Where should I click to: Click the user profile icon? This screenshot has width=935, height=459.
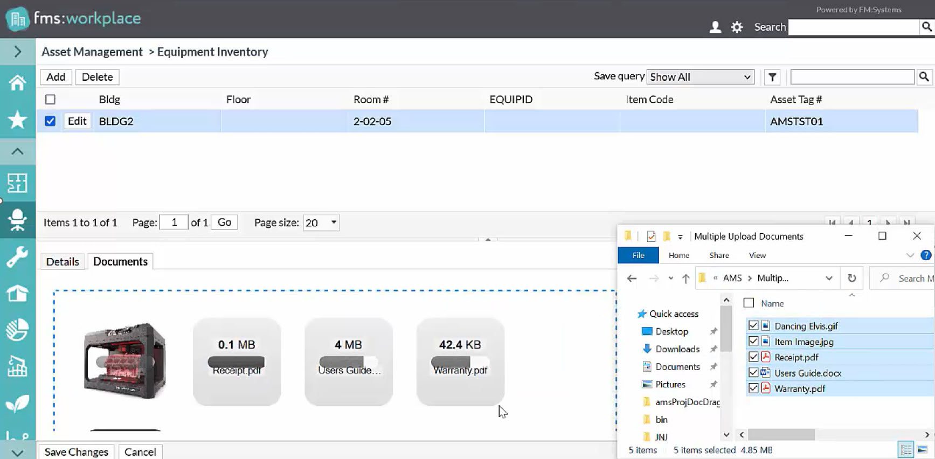pyautogui.click(x=715, y=27)
